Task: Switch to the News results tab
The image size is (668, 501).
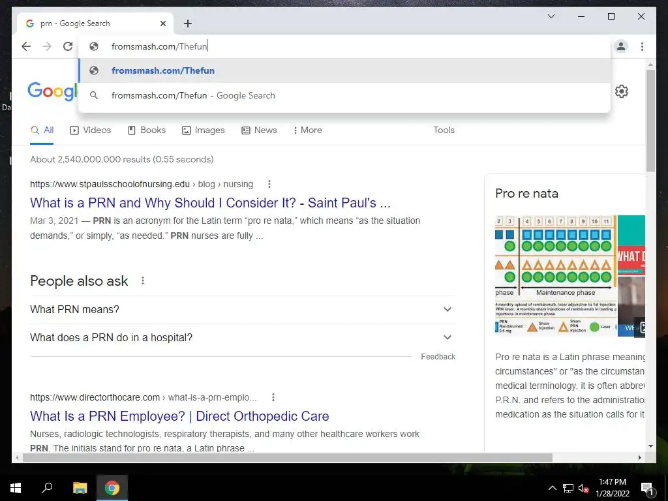Action: 259,130
